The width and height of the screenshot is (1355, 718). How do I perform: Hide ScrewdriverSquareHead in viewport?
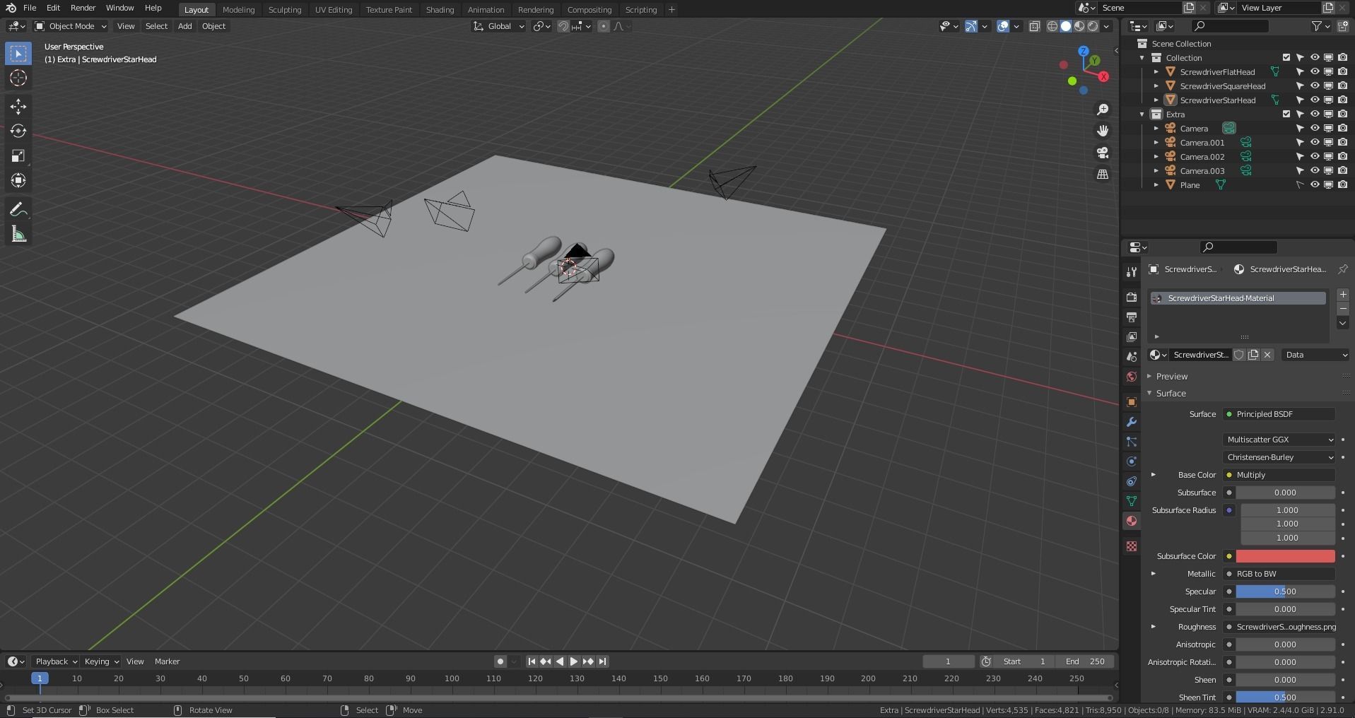[x=1315, y=86]
